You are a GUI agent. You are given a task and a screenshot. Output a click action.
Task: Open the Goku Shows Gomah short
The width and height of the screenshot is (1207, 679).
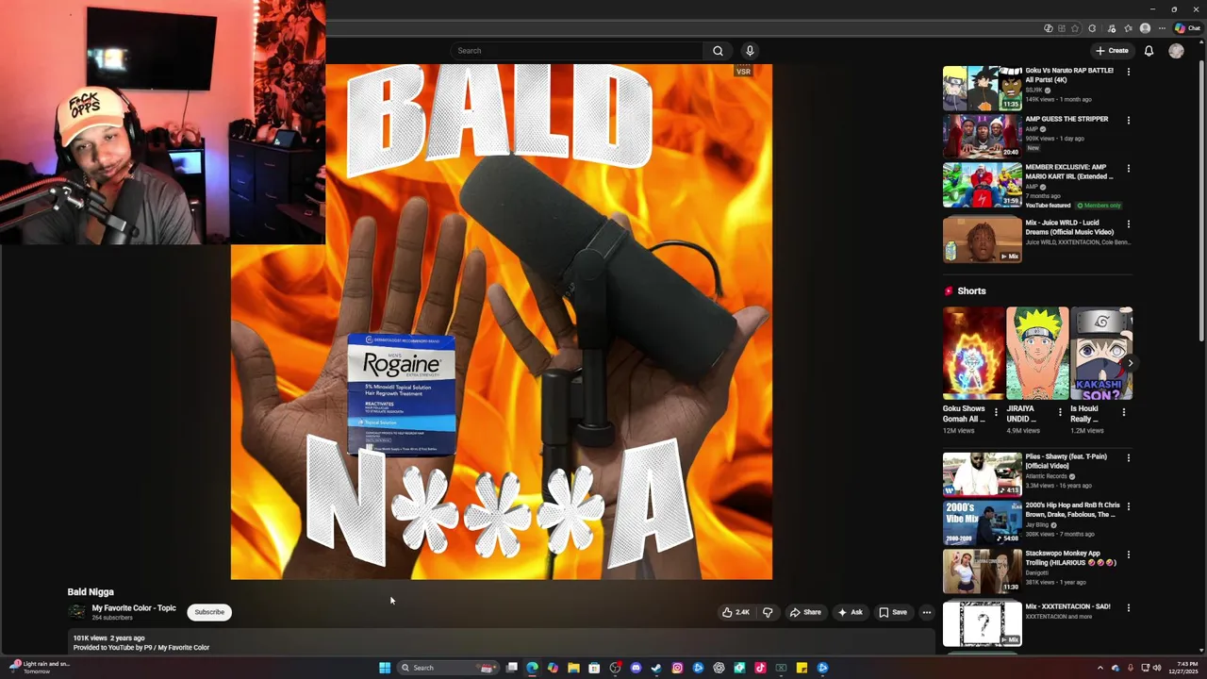(973, 354)
